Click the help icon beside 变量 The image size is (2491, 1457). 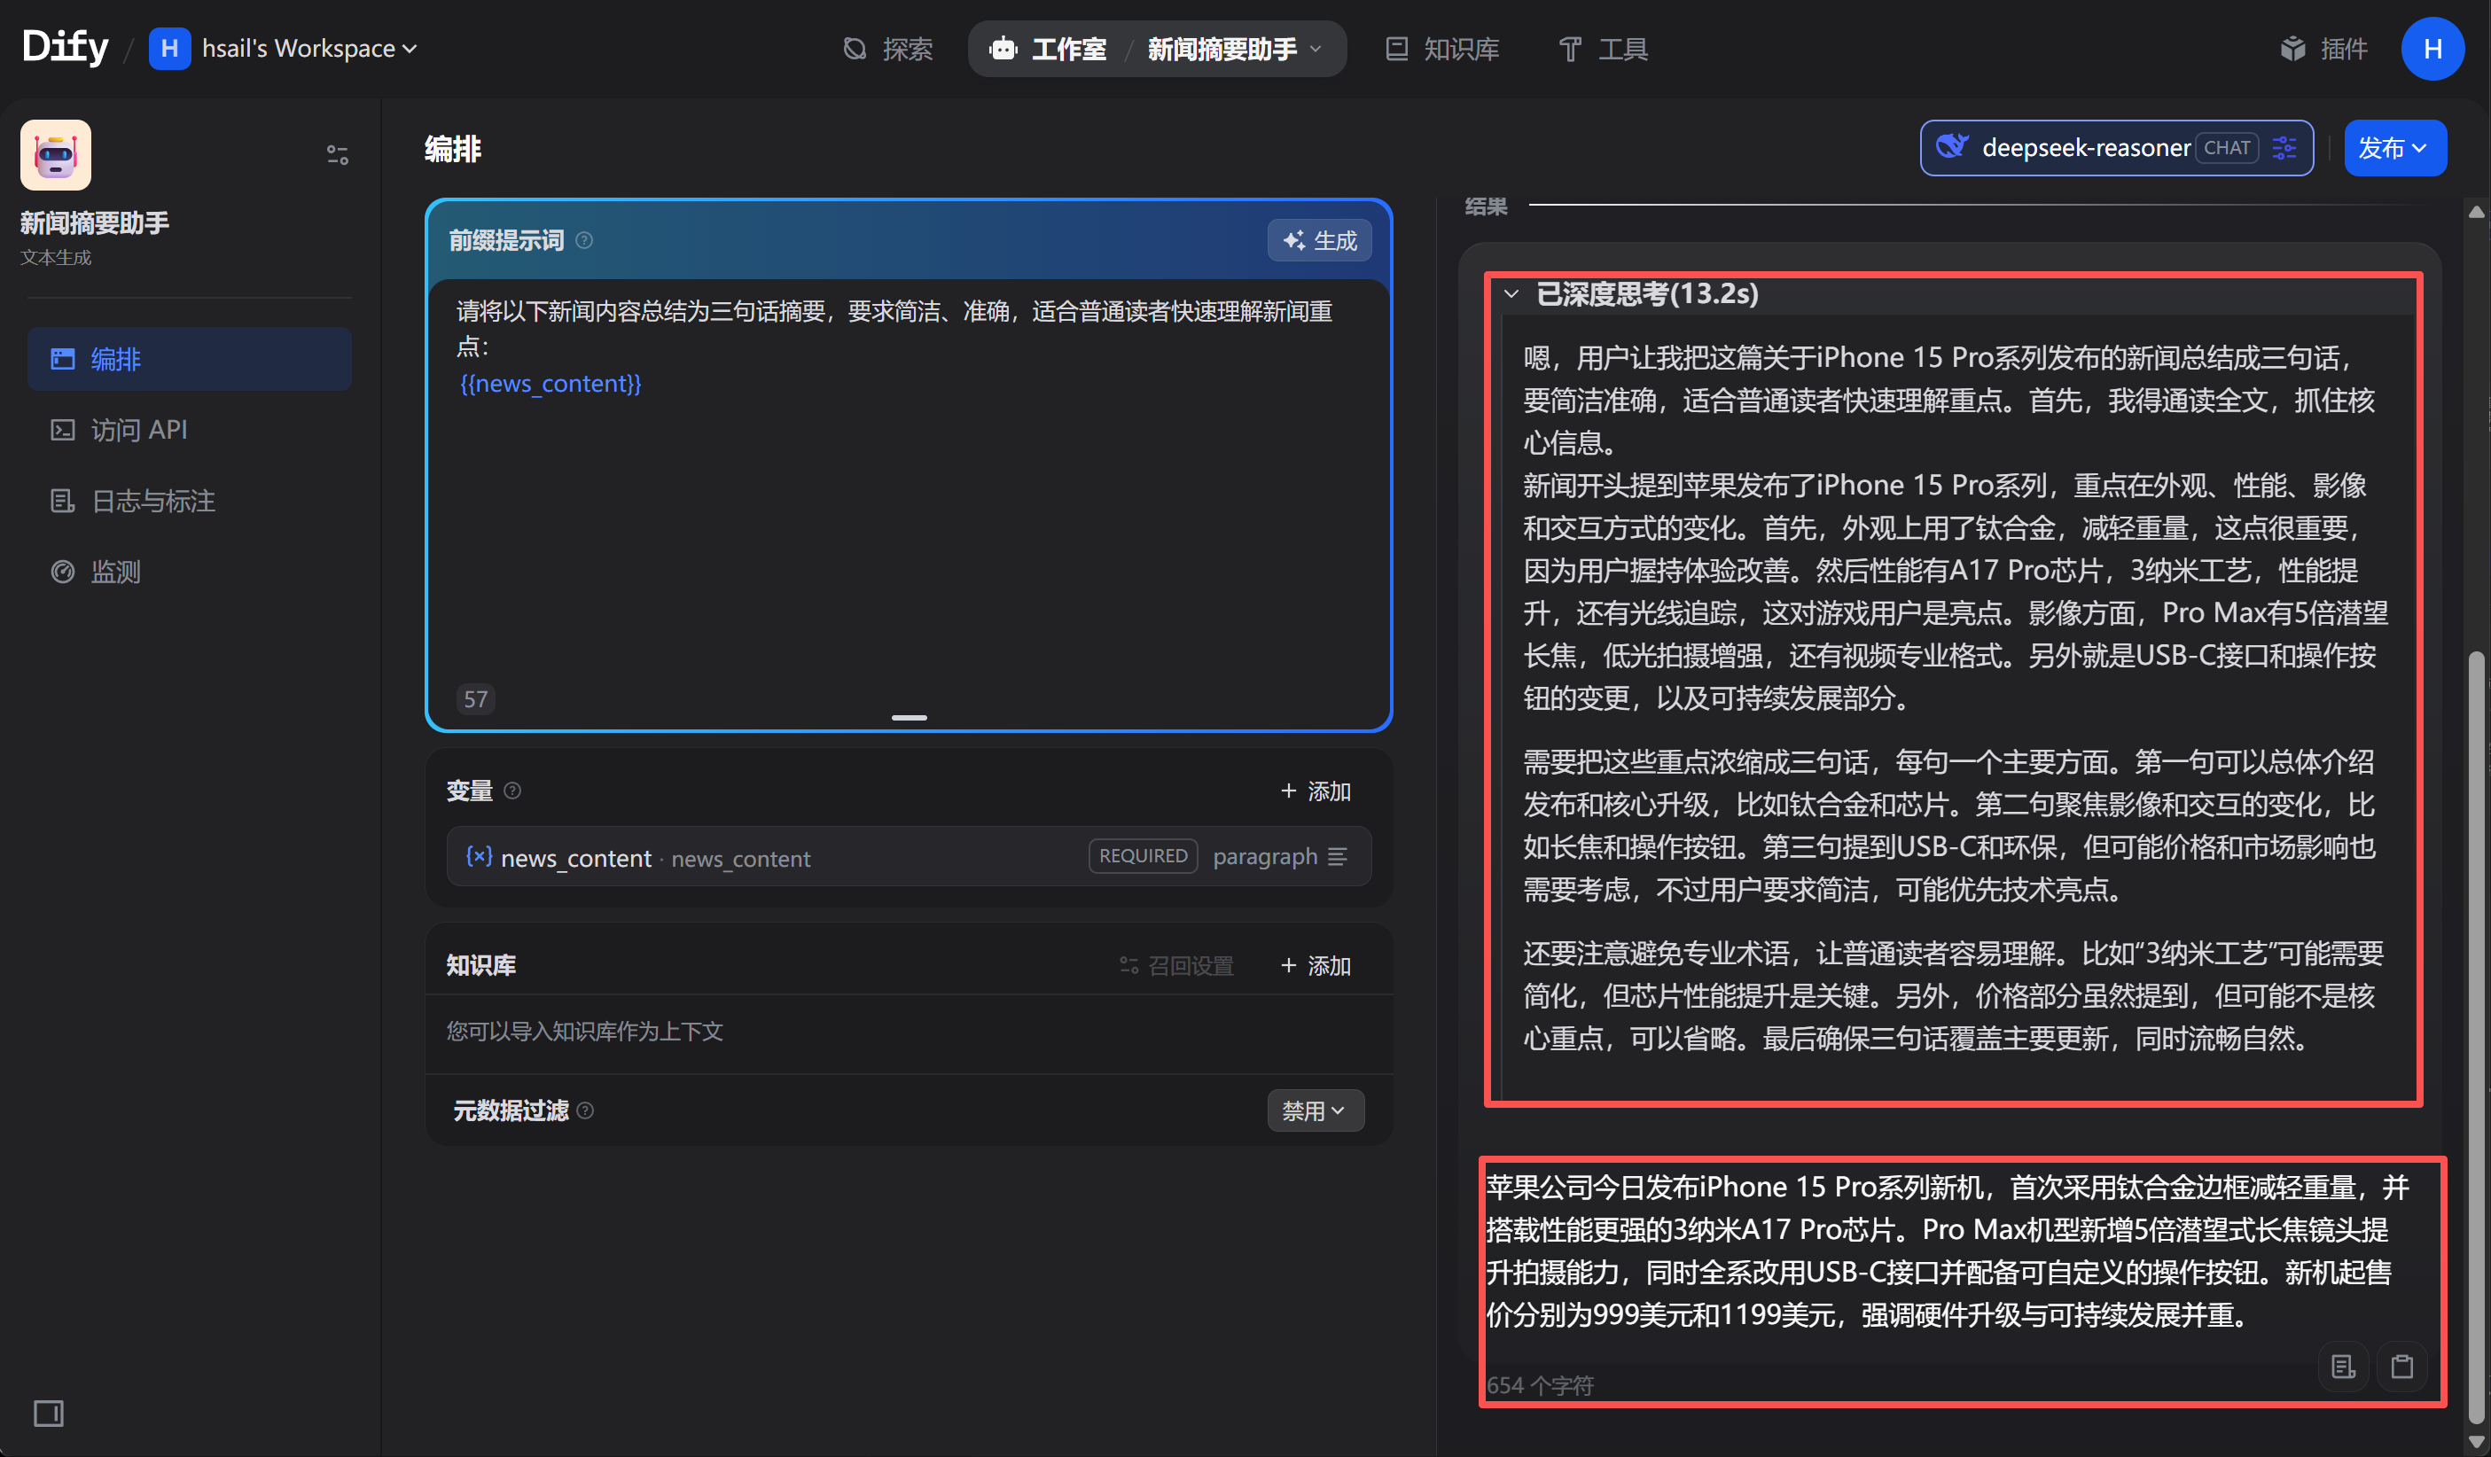coord(512,791)
